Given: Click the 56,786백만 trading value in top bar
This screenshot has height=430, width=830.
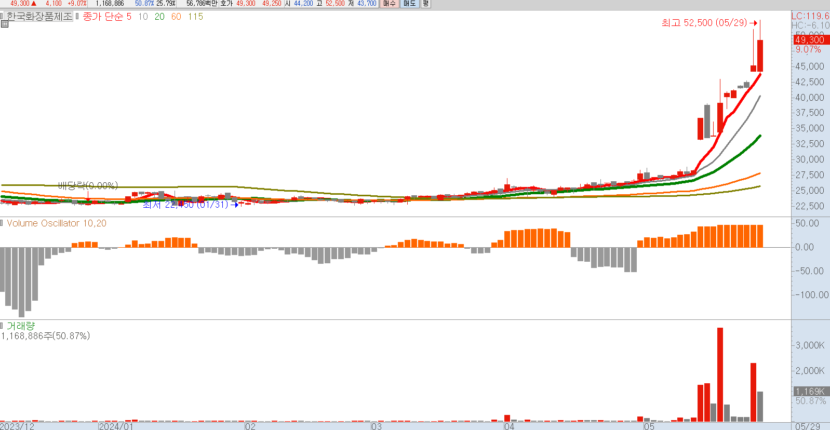Looking at the screenshot, I should 202,4.
